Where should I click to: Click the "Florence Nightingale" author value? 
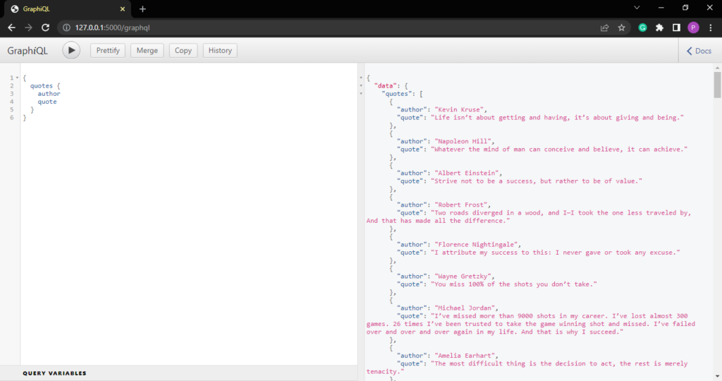[x=477, y=245]
